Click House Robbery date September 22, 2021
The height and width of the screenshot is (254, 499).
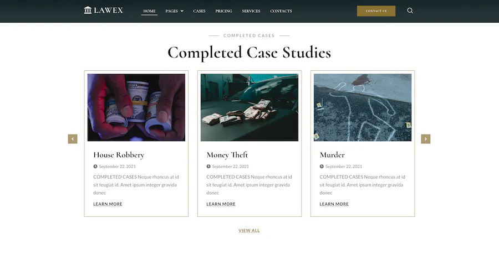pyautogui.click(x=117, y=167)
